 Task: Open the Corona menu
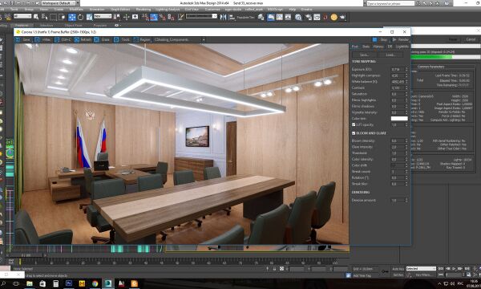tap(306, 10)
